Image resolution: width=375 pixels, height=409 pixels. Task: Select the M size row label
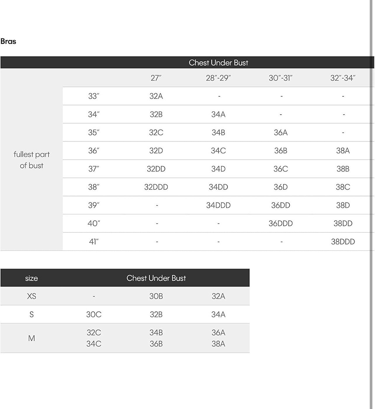pos(32,338)
